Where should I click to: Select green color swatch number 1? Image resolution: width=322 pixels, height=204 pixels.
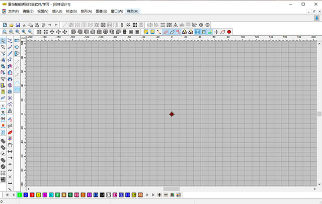coord(19,194)
